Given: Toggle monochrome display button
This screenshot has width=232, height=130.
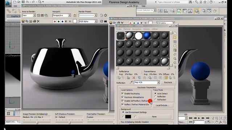Looking at the screenshot, I should (70, 21).
